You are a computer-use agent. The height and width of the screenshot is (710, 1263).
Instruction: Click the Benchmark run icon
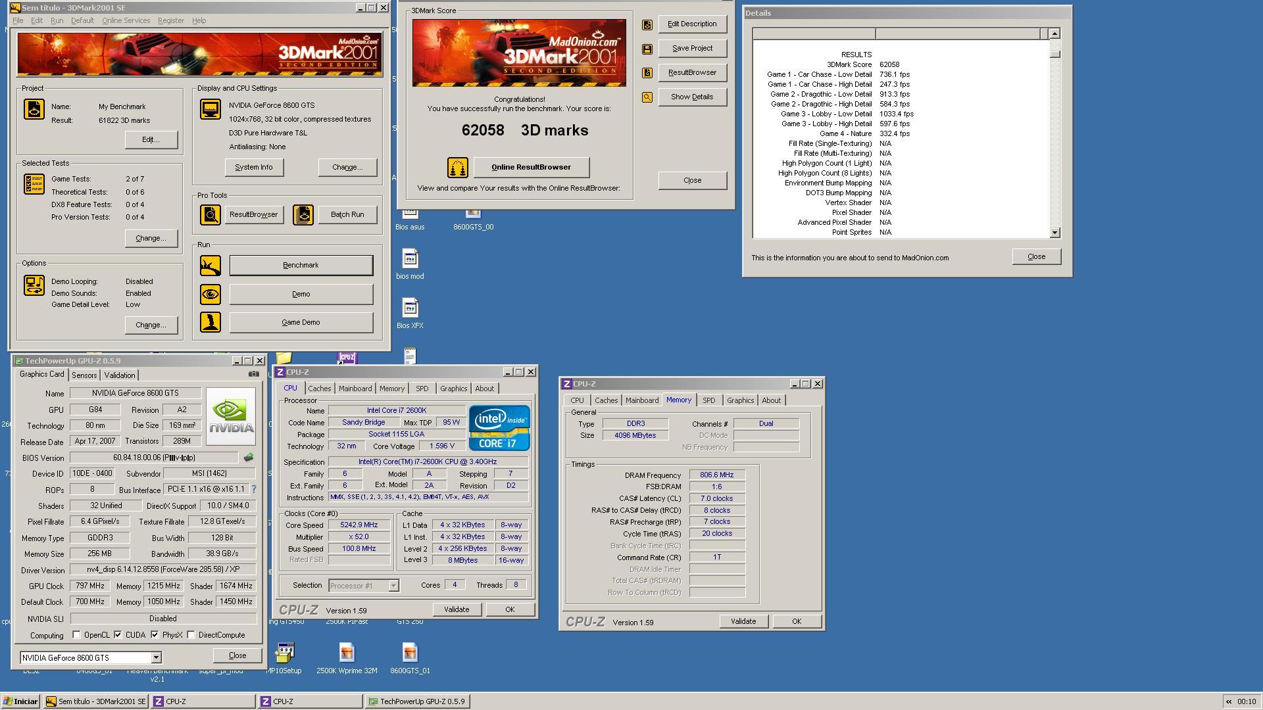coord(210,266)
